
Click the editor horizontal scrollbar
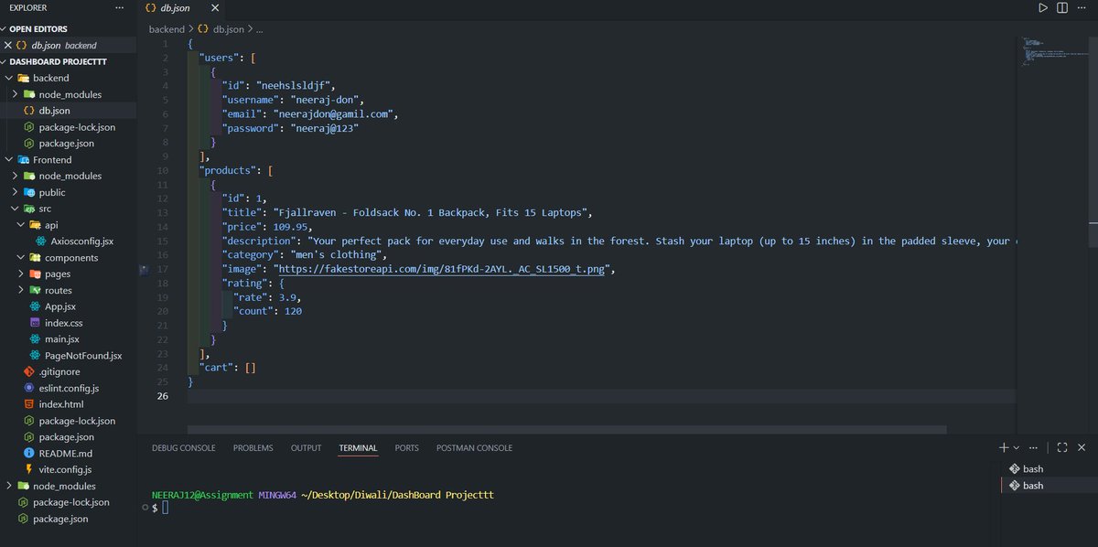click(x=567, y=429)
